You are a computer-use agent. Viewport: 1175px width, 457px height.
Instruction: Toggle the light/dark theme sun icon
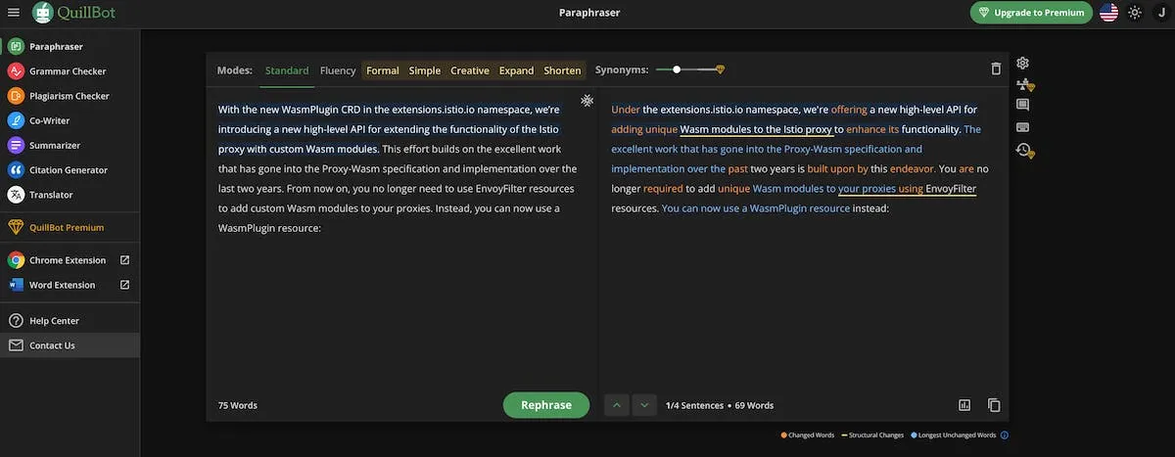pos(1135,13)
